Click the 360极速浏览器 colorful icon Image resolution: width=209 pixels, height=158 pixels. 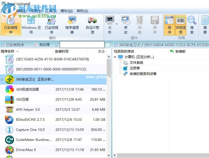(9, 89)
